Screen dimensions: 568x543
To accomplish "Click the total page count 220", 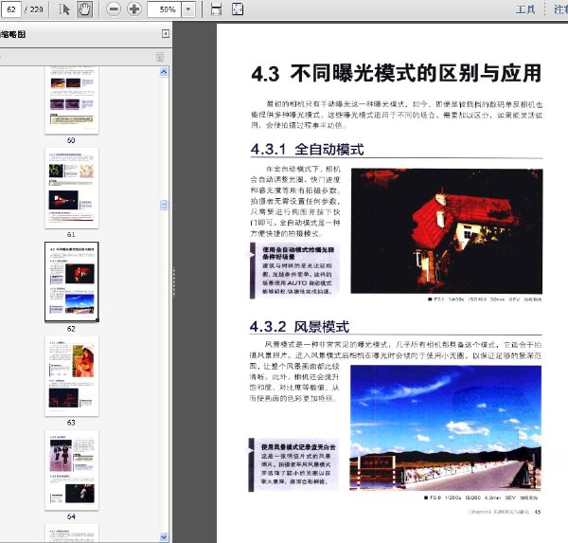I will (37, 9).
